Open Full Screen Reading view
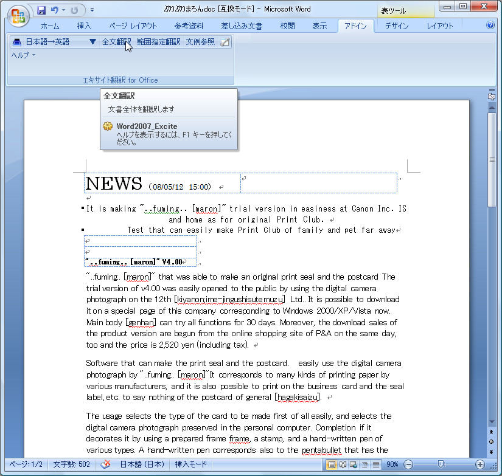The width and height of the screenshot is (502, 476). tap(343, 464)
